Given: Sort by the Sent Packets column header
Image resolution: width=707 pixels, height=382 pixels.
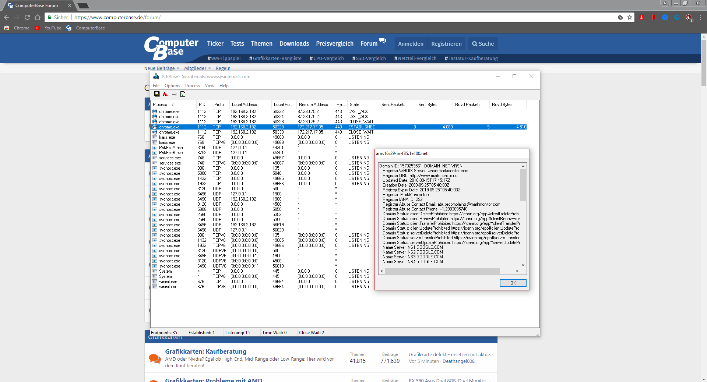Looking at the screenshot, I should [397, 105].
